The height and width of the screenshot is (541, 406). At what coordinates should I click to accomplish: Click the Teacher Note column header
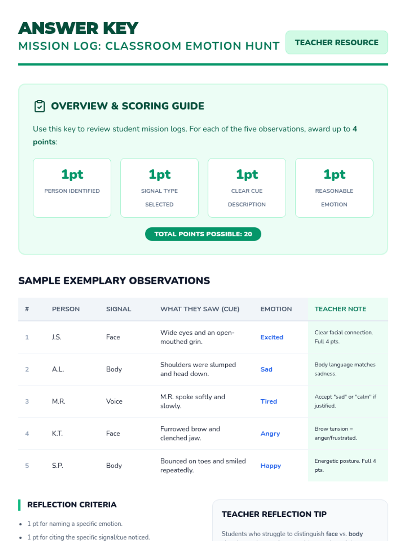click(x=340, y=309)
